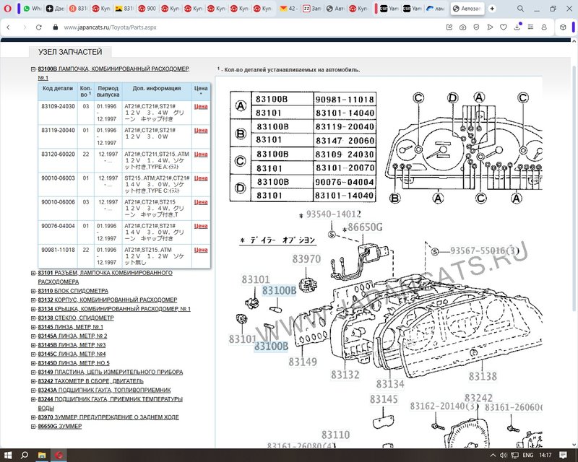Expand the 83138 СТЕКЛО СПИДОМЕТР node

33,318
